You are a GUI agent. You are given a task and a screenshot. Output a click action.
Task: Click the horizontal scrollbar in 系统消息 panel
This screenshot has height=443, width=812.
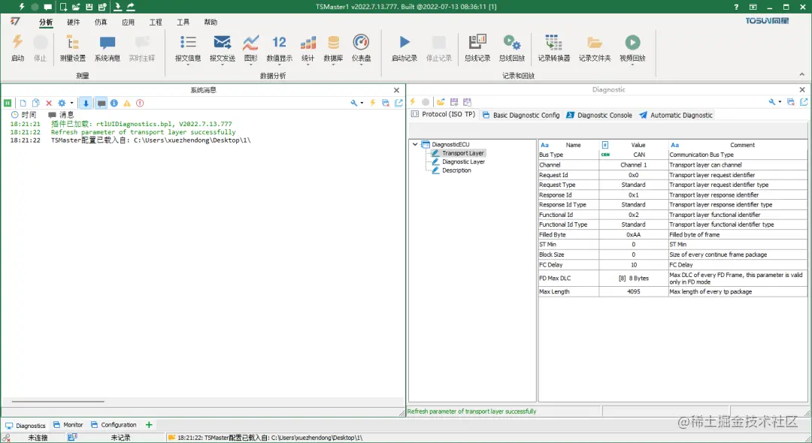click(58, 401)
